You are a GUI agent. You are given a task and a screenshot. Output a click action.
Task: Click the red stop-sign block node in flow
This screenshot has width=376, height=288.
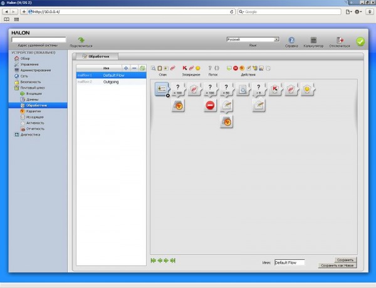coord(210,106)
